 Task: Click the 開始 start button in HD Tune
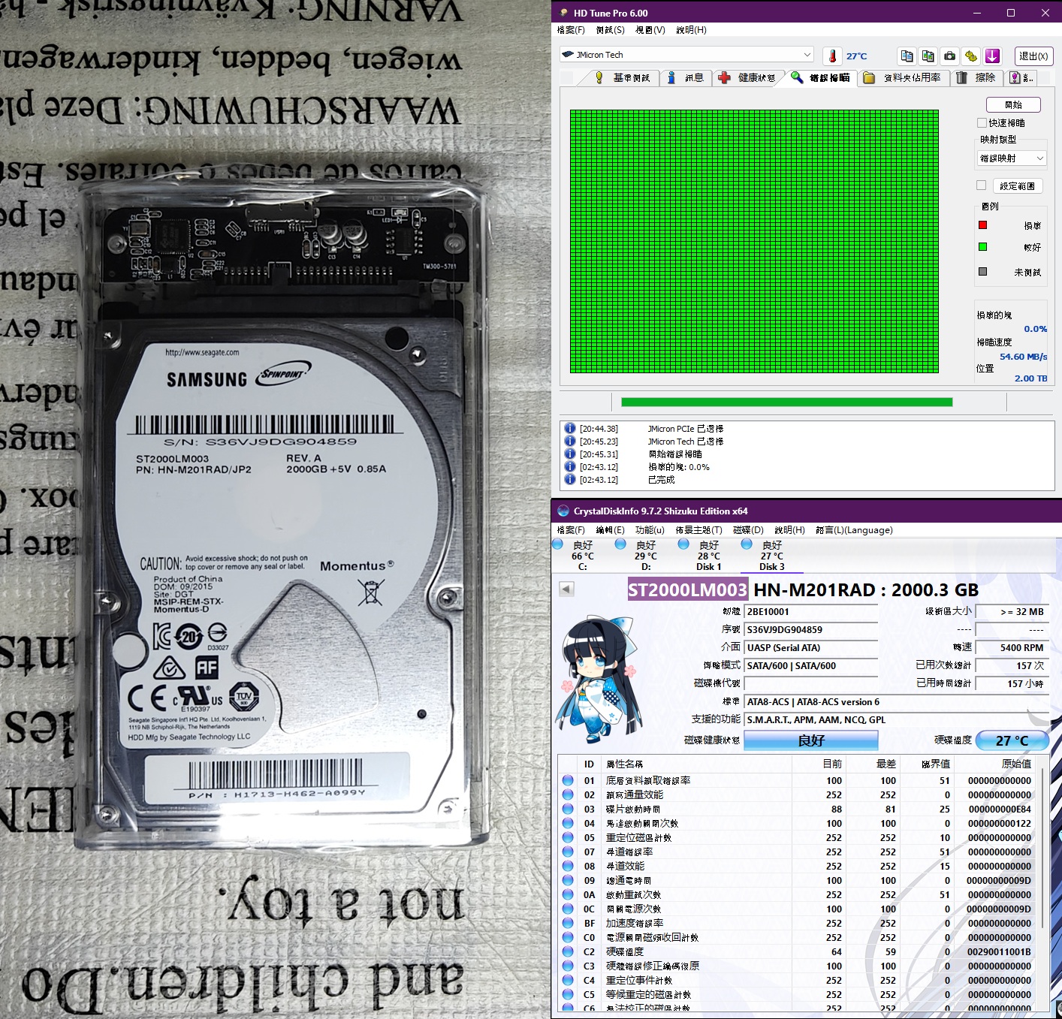1013,104
